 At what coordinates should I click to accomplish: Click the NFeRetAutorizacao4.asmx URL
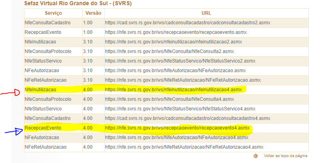[x=184, y=147]
